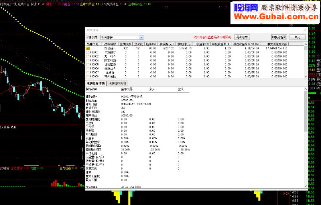Click red hint text 双击列表行查看品种评测图表
321x205 pixels.
click(x=212, y=37)
